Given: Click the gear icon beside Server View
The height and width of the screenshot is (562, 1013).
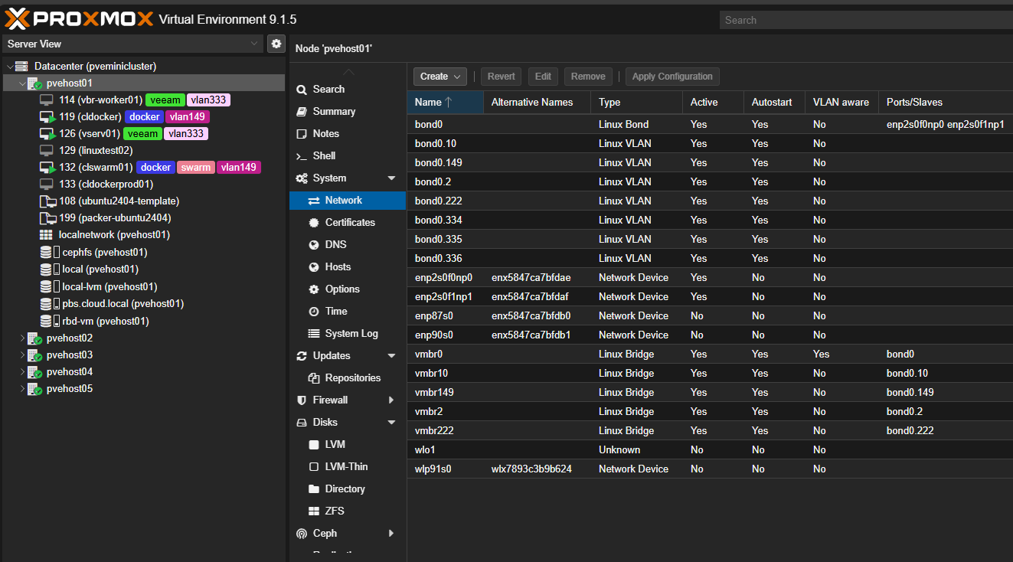Looking at the screenshot, I should [x=276, y=44].
